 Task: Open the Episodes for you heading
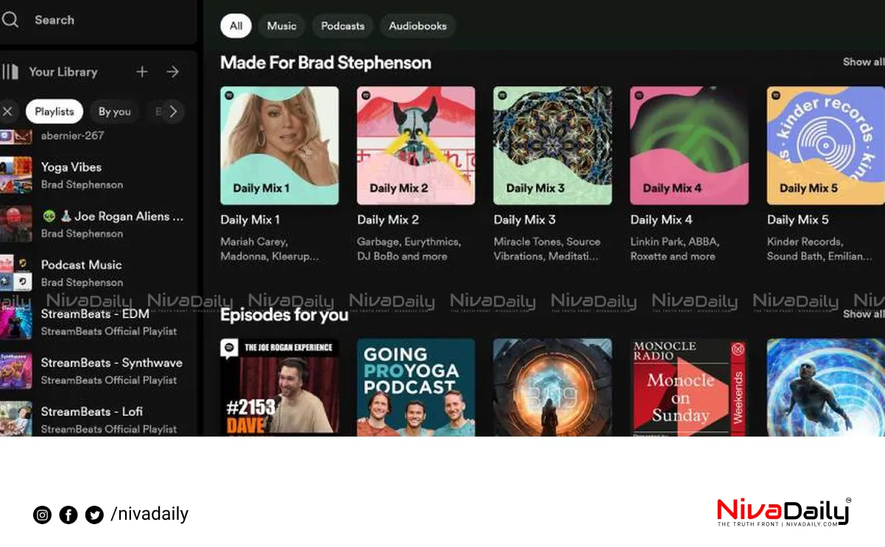click(x=284, y=315)
